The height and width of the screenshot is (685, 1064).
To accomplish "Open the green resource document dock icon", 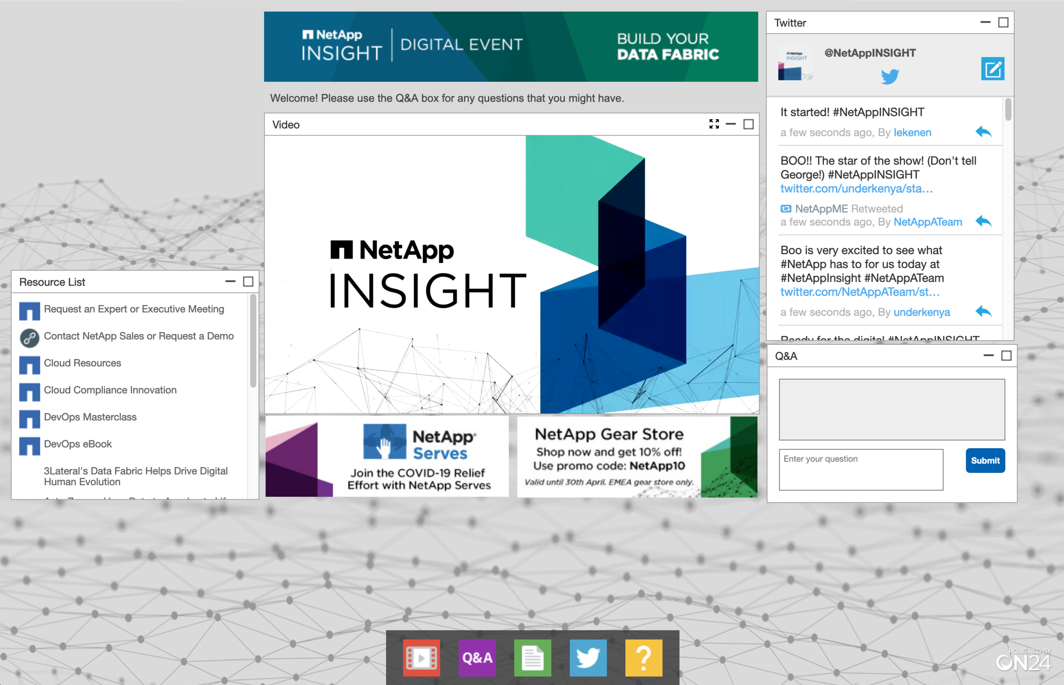I will (532, 658).
